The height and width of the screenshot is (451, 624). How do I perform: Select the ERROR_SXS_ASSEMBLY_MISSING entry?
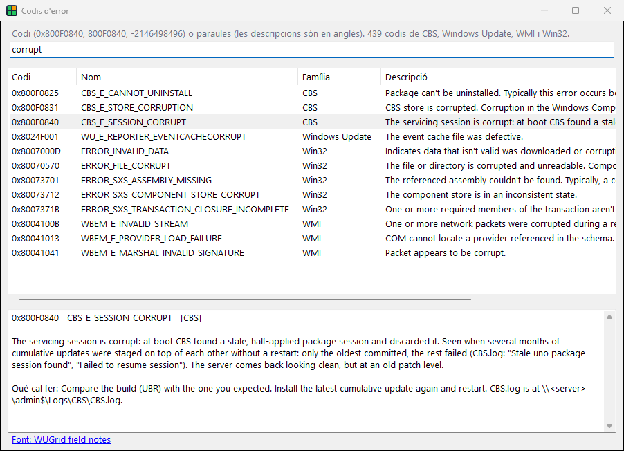click(x=146, y=181)
